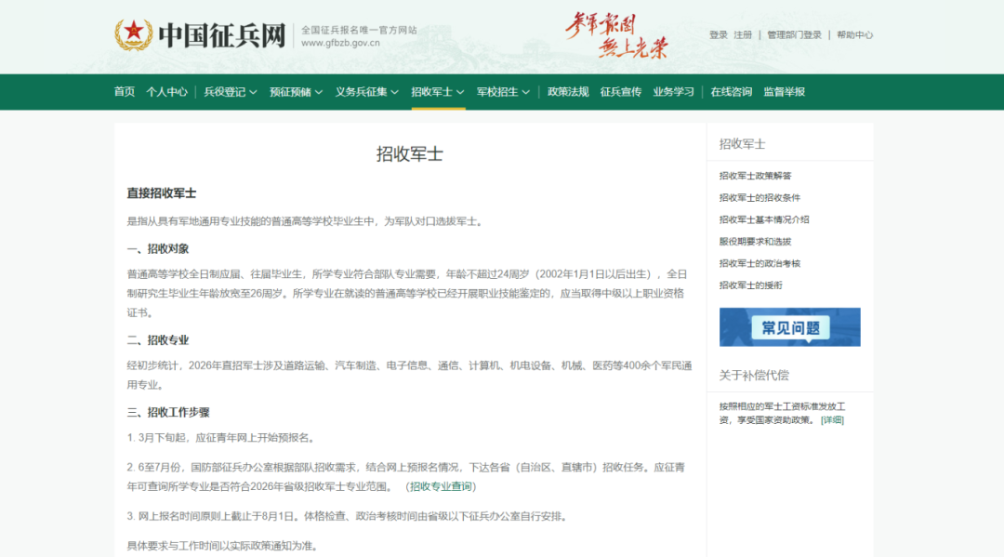The width and height of the screenshot is (1004, 557).
Task: Click the China military emblem logo
Action: pyautogui.click(x=134, y=35)
